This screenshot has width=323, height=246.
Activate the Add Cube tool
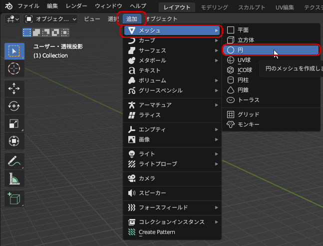click(x=14, y=198)
